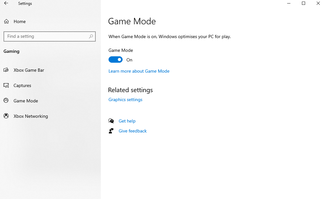The width and height of the screenshot is (324, 199).
Task: Minimize the Settings window
Action: [x=289, y=4]
